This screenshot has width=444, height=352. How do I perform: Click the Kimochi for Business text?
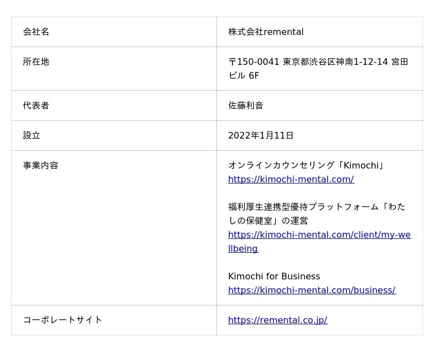[x=274, y=277]
